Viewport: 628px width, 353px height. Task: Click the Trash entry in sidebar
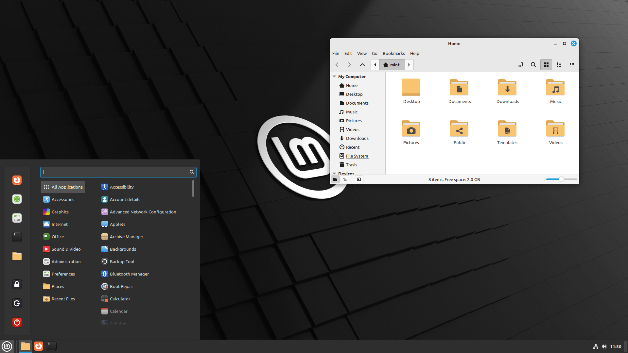pyautogui.click(x=351, y=165)
